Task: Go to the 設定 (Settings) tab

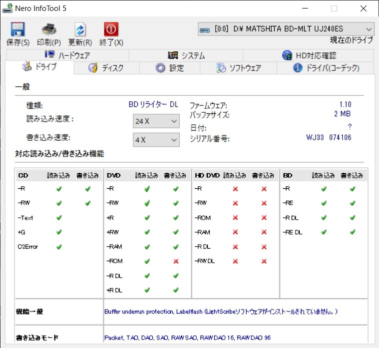Action: tap(169, 68)
